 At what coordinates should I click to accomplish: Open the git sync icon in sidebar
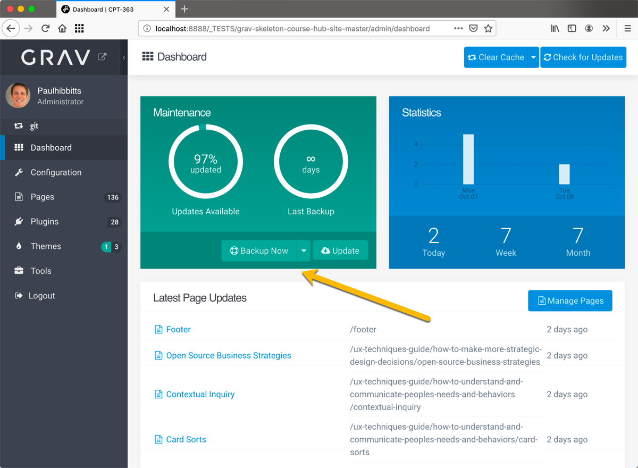pyautogui.click(x=18, y=126)
